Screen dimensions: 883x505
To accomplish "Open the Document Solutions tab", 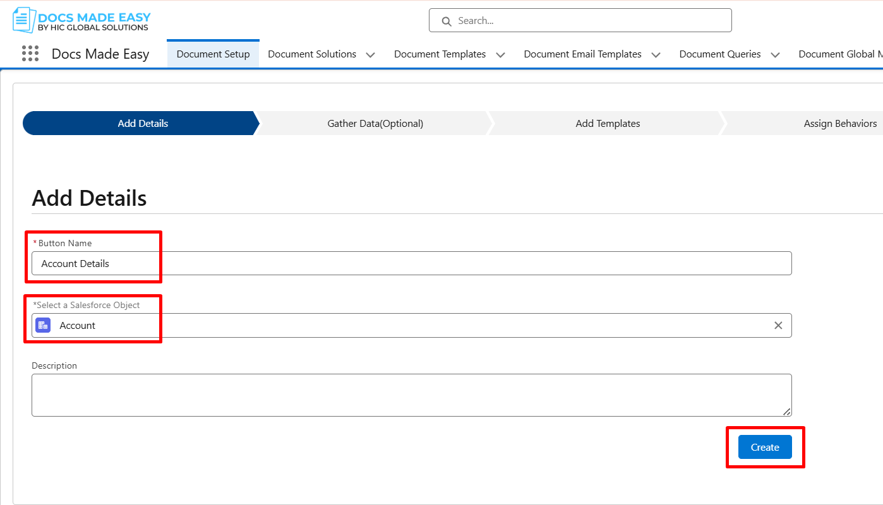I will [x=312, y=54].
